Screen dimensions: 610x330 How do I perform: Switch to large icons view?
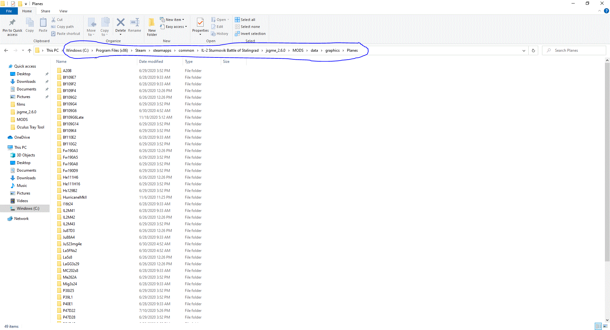coord(605,326)
